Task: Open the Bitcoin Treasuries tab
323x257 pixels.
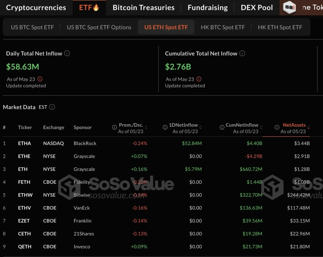Action: [143, 8]
